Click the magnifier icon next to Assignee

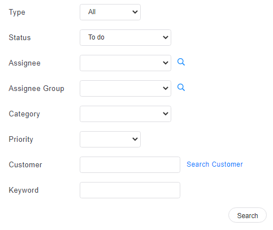click(181, 62)
